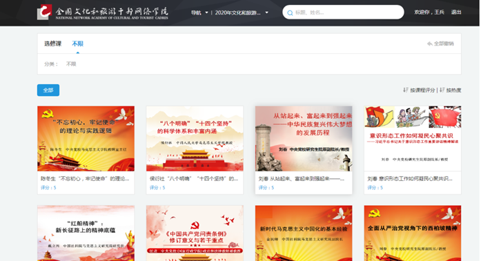
Task: Select the 选修课 tab
Action: 52,43
